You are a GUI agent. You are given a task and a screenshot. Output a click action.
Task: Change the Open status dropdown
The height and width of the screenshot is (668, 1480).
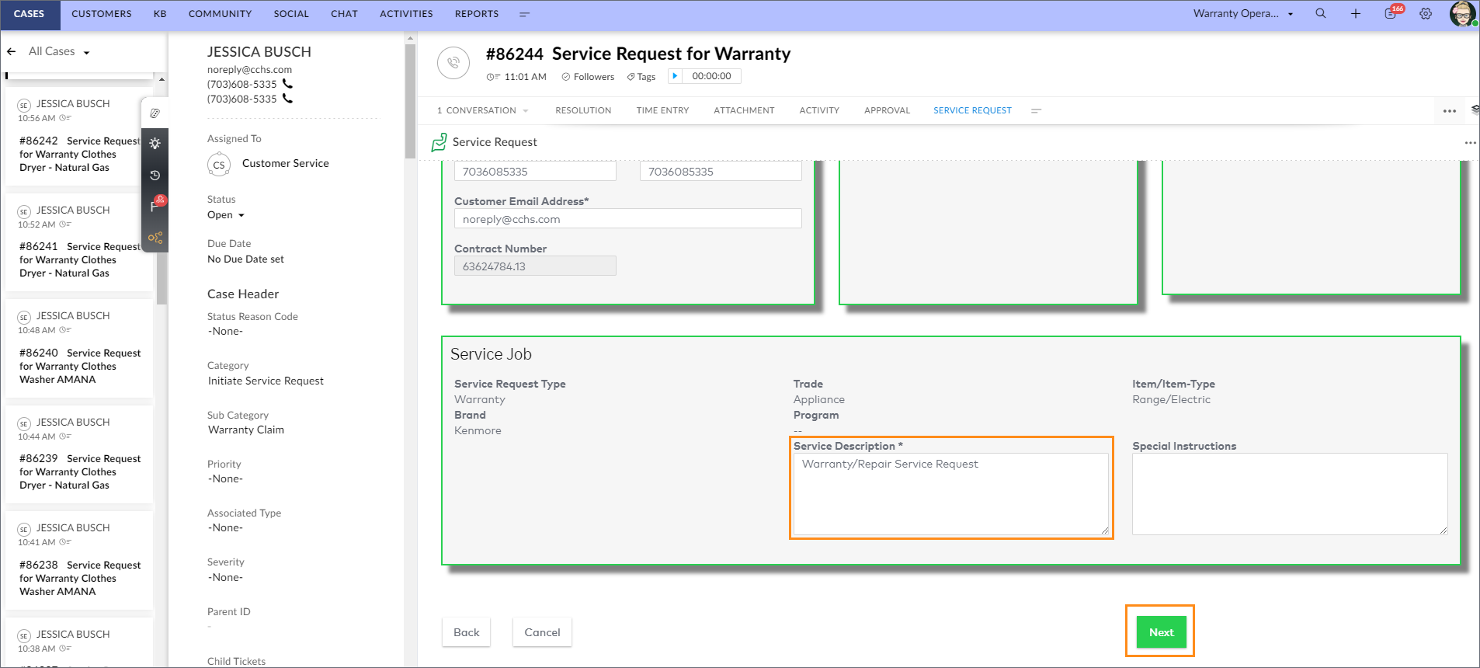(226, 215)
